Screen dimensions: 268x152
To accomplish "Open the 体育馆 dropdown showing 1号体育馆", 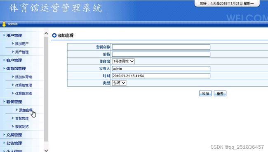I will coord(123,61).
